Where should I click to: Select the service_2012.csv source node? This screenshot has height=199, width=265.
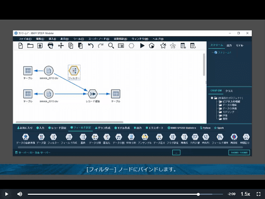click(x=49, y=71)
